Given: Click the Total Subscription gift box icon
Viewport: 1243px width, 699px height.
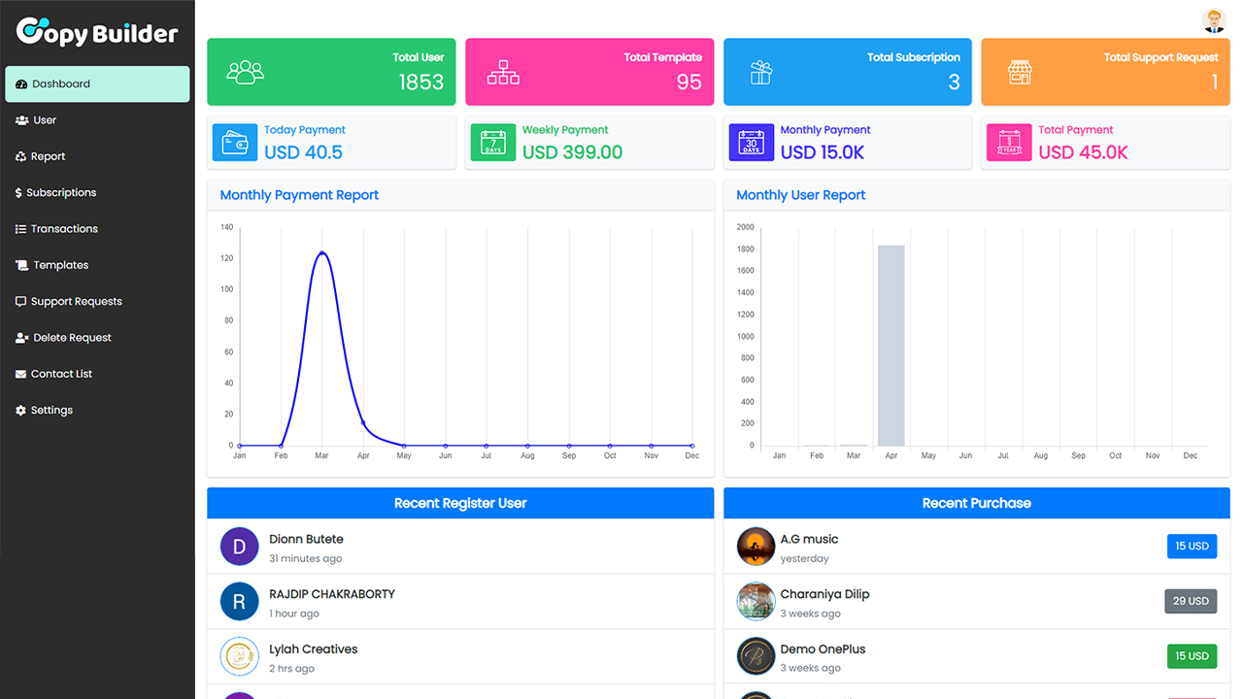Looking at the screenshot, I should [x=761, y=72].
